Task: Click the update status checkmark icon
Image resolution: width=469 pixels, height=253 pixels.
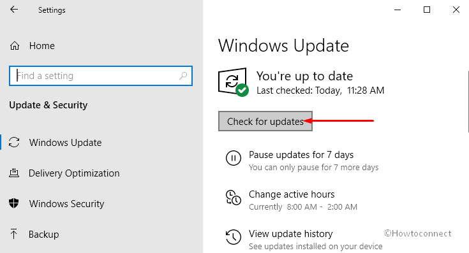Action: tap(242, 90)
